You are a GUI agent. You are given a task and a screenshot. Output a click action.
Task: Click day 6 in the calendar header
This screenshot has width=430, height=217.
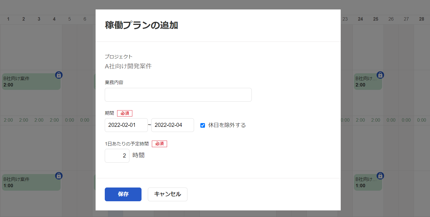coord(85,19)
